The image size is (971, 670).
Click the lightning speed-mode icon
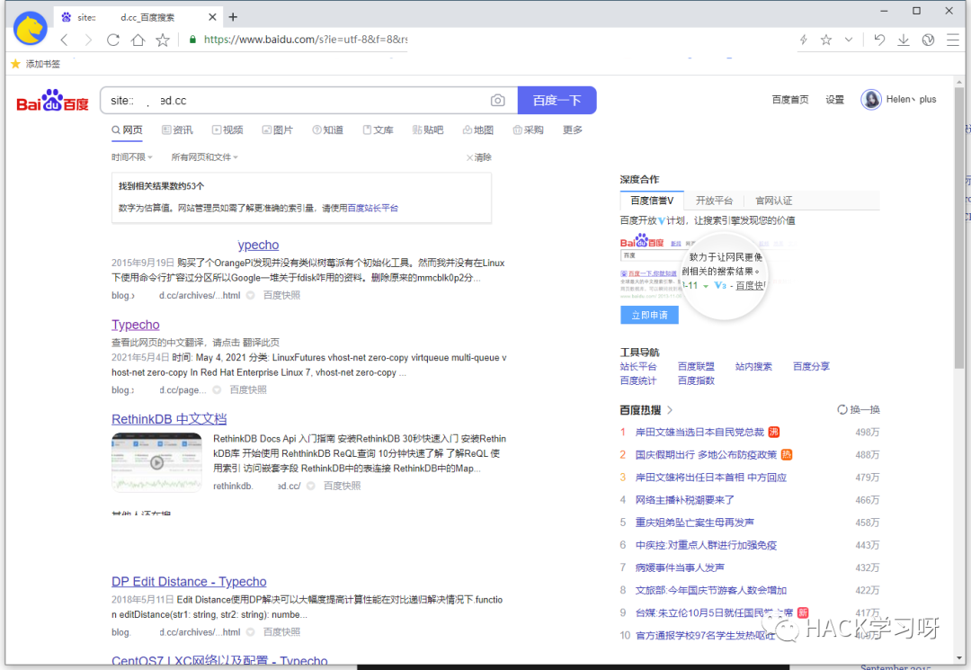[x=803, y=40]
